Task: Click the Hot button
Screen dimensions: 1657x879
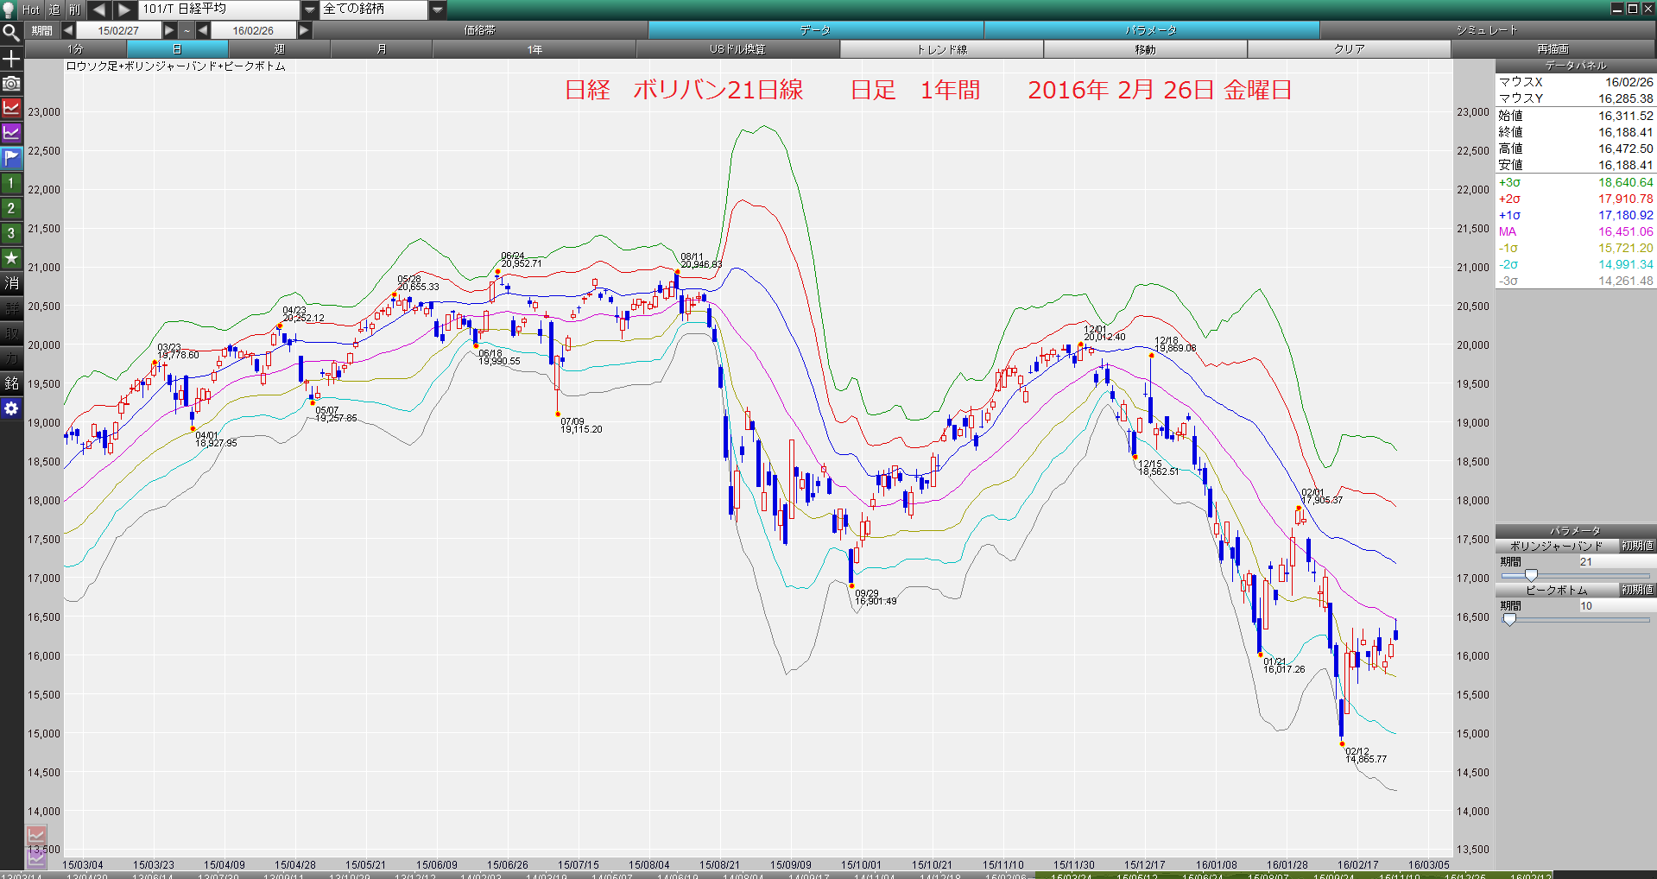Action: pos(31,9)
